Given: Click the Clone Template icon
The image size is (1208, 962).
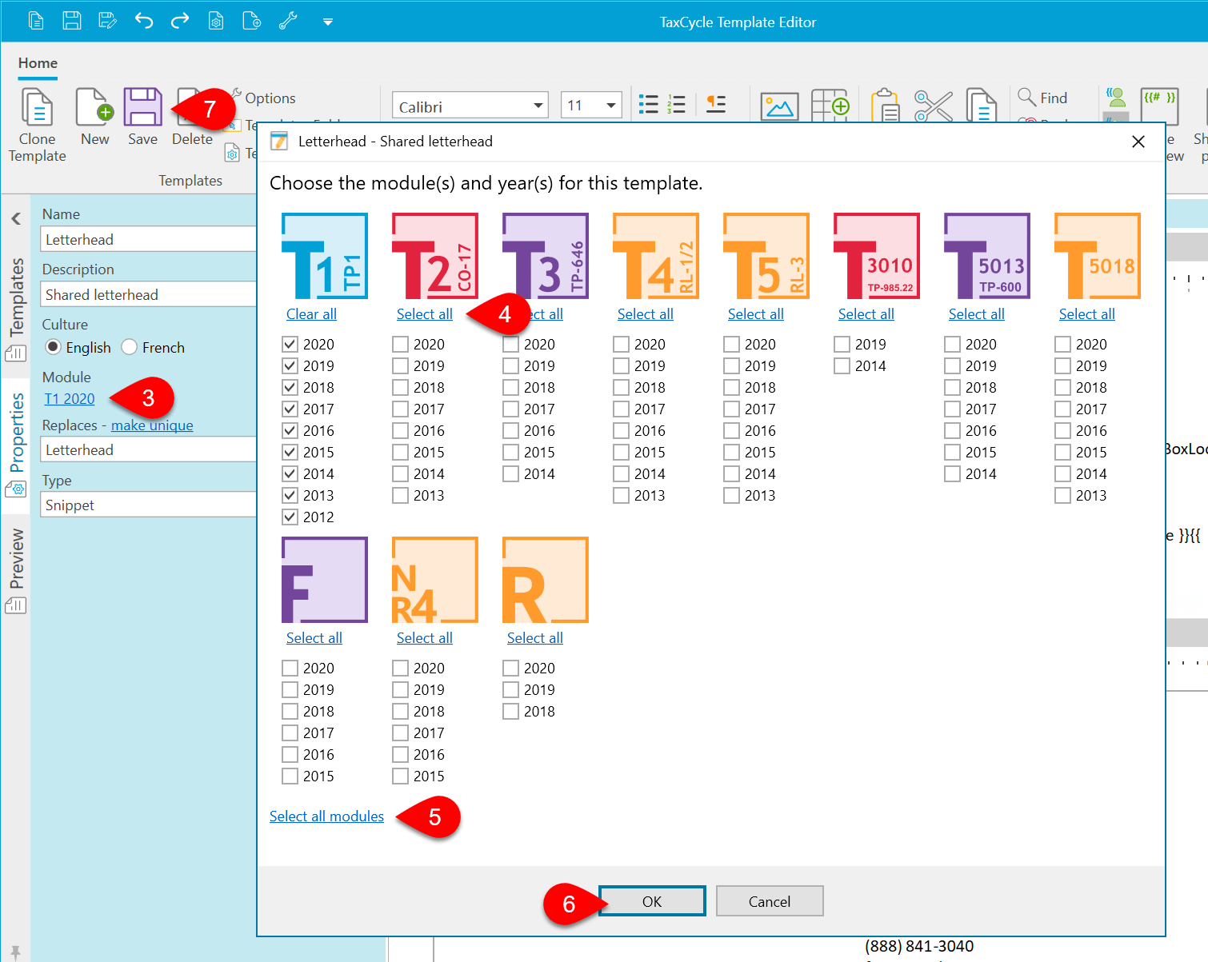Looking at the screenshot, I should 37,107.
